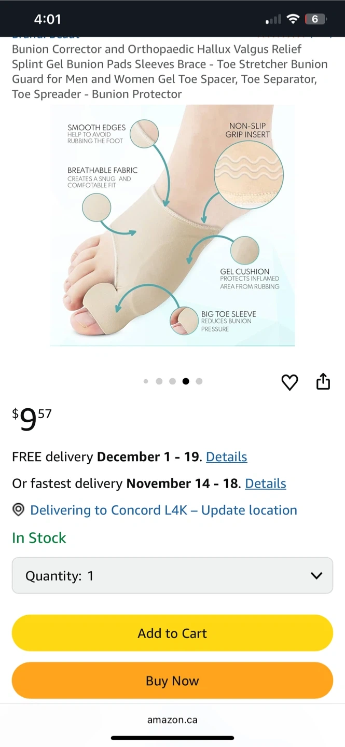Click the Add to Cart button
The width and height of the screenshot is (345, 747).
(172, 633)
